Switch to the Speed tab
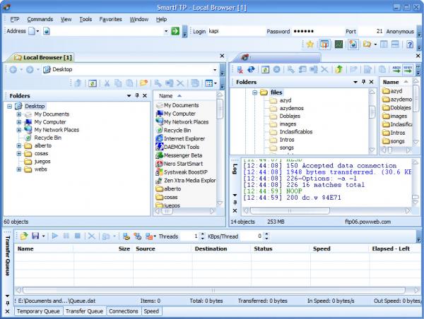Viewport: 424px width, 319px height. point(151,311)
